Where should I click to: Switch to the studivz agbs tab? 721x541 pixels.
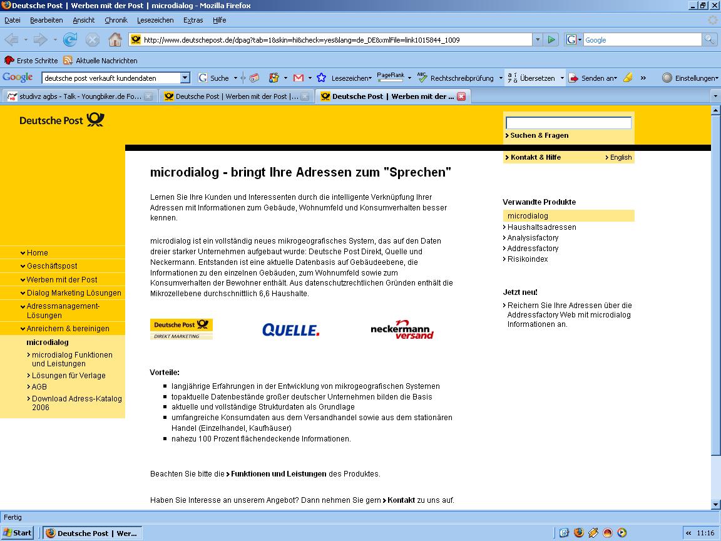click(x=74, y=96)
